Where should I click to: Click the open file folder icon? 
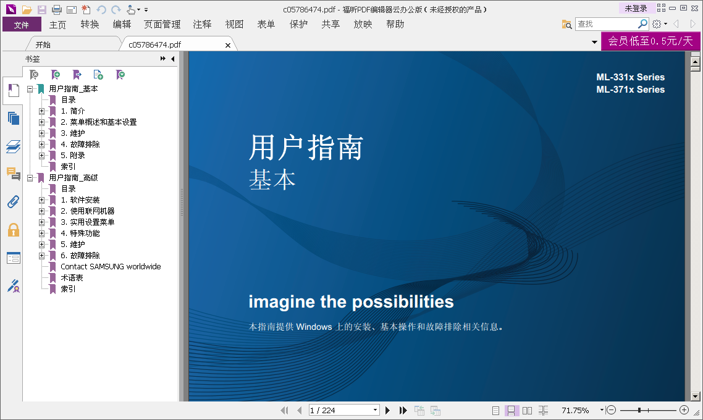[x=27, y=9]
